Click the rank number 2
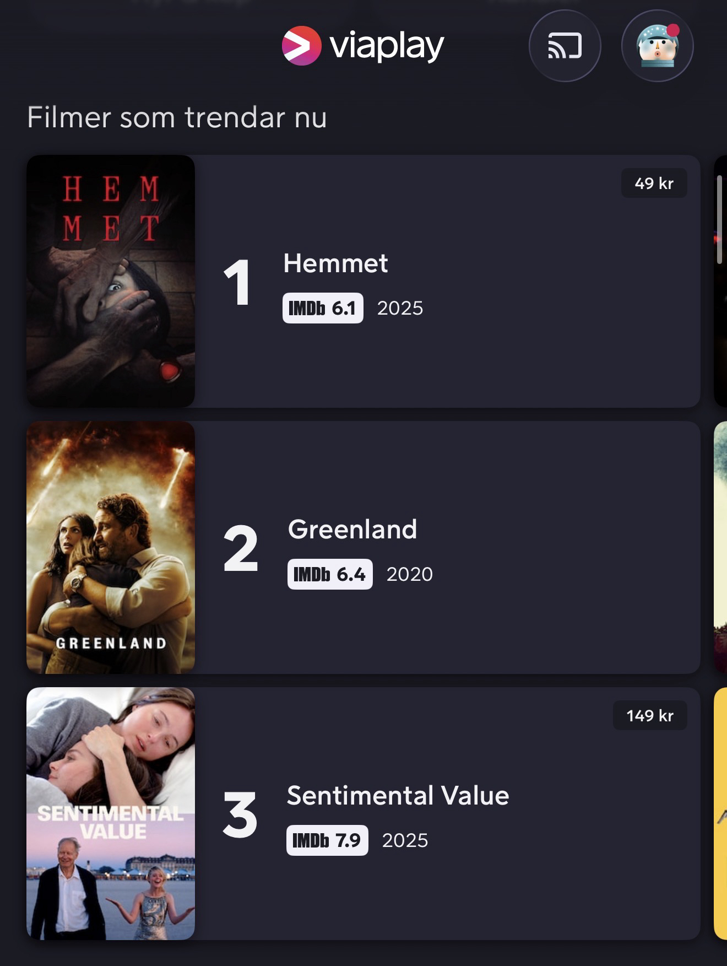The width and height of the screenshot is (727, 966). tap(241, 549)
